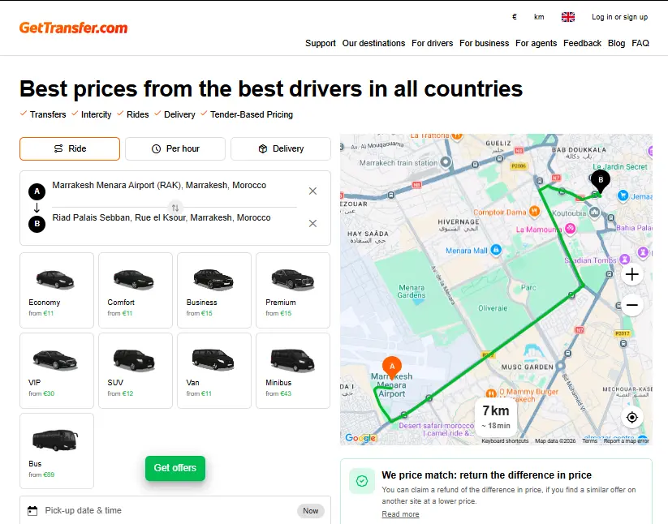Open Our destinations page
This screenshot has height=524, width=668.
coord(373,43)
